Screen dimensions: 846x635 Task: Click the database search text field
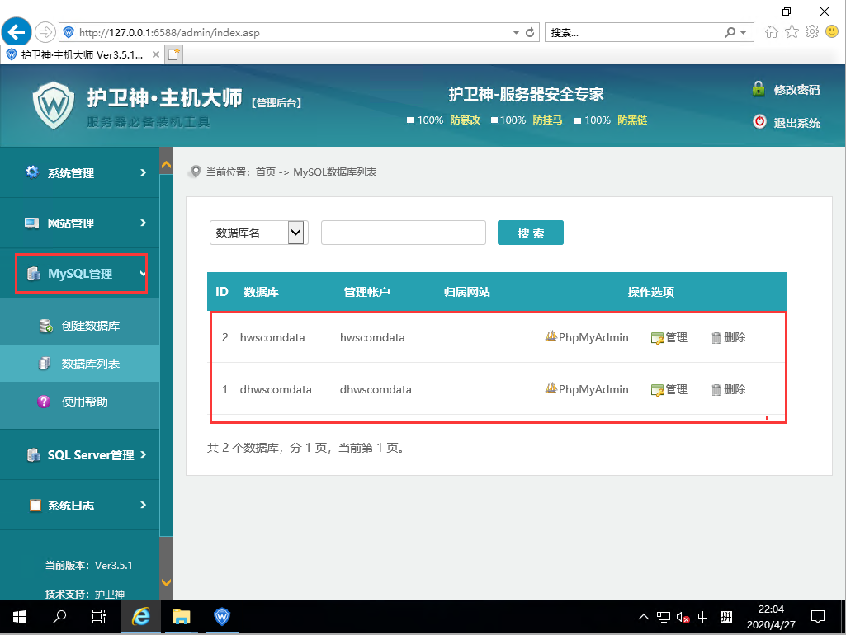403,233
